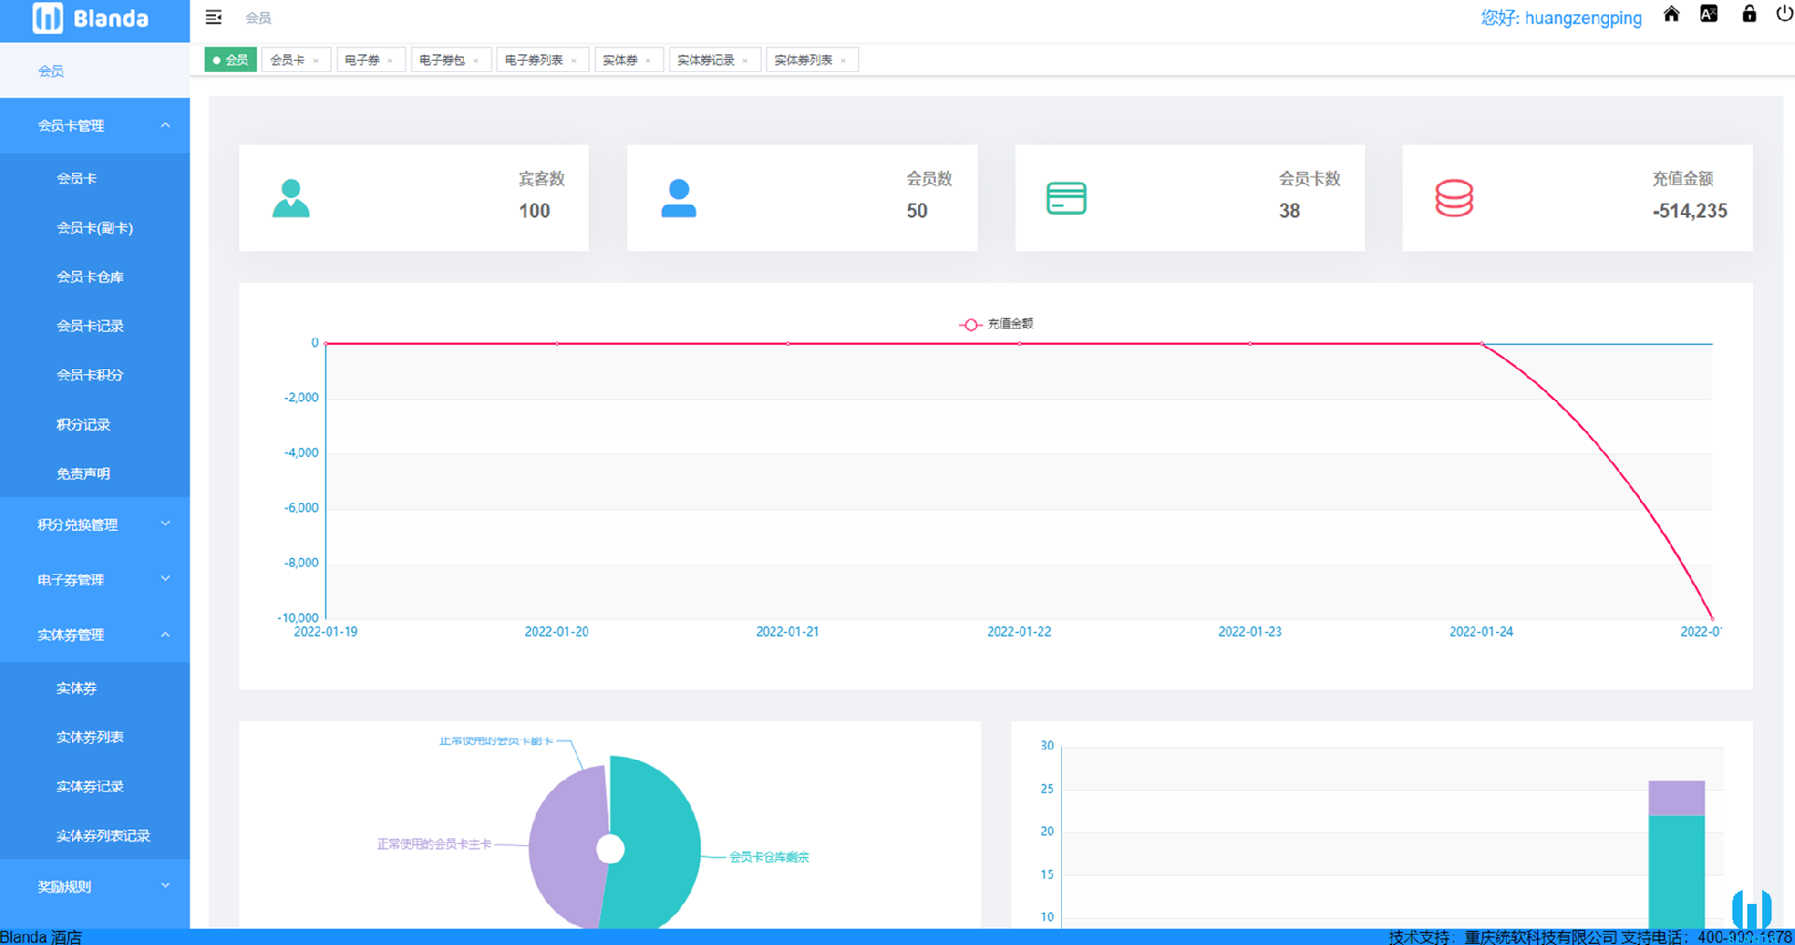This screenshot has width=1795, height=945.
Task: Toggle the 充值金额 legend above the line chart
Action: (998, 324)
